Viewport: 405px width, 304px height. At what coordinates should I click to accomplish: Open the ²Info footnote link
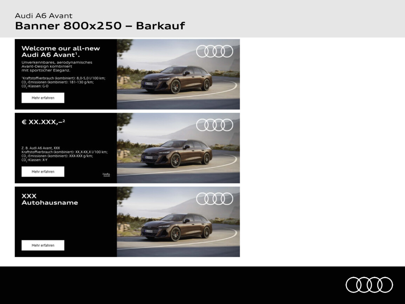point(106,175)
